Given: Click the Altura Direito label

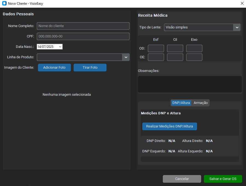Looking at the screenshot, I should pos(193,141).
